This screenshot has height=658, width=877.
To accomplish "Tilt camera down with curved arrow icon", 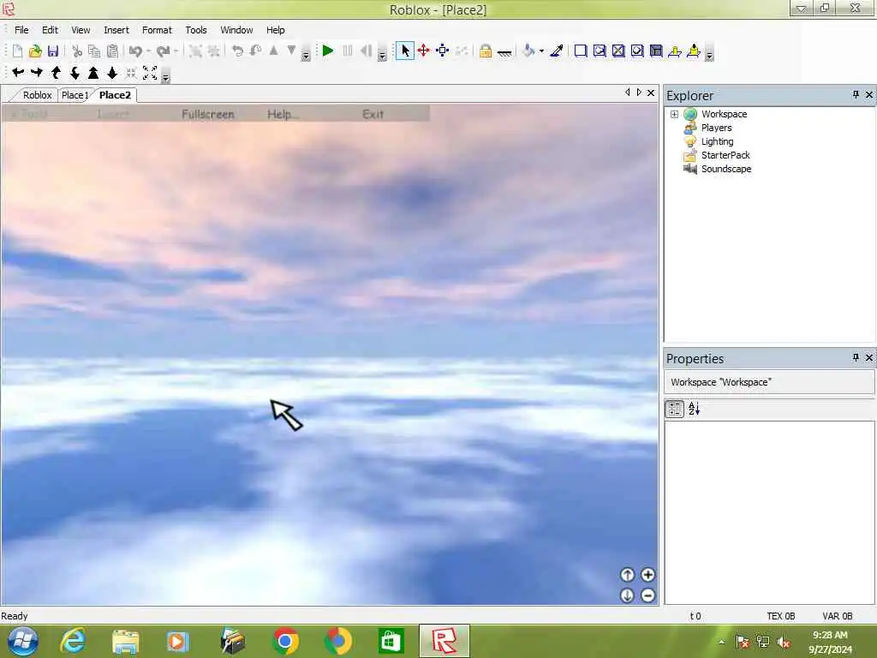I will point(75,72).
